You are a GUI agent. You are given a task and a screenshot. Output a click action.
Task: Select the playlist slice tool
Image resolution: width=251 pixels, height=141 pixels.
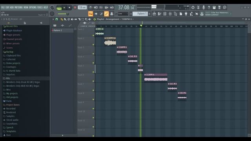pyautogui.click(x=79, y=19)
